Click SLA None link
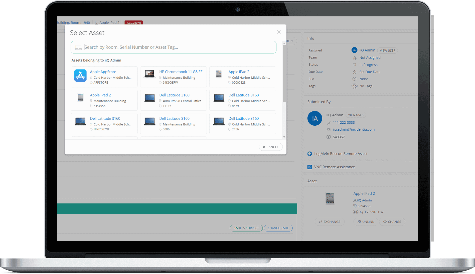475x274 pixels. [364, 79]
